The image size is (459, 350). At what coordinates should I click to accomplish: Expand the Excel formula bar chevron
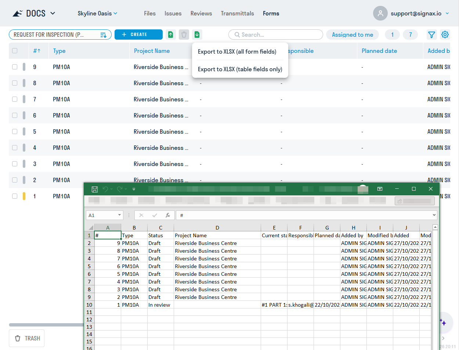pyautogui.click(x=434, y=215)
